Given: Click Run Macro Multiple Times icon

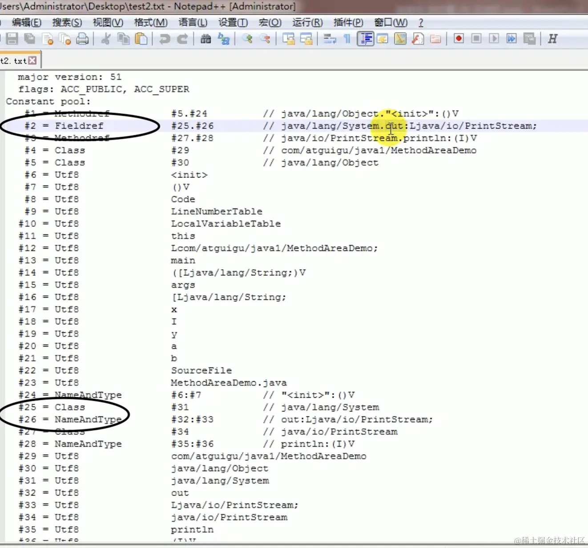Looking at the screenshot, I should pyautogui.click(x=511, y=39).
